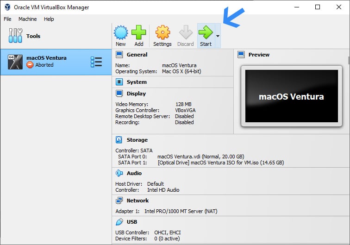Viewport: 350px width, 245px height.
Task: Click the General section monitor icon
Action: click(x=119, y=55)
